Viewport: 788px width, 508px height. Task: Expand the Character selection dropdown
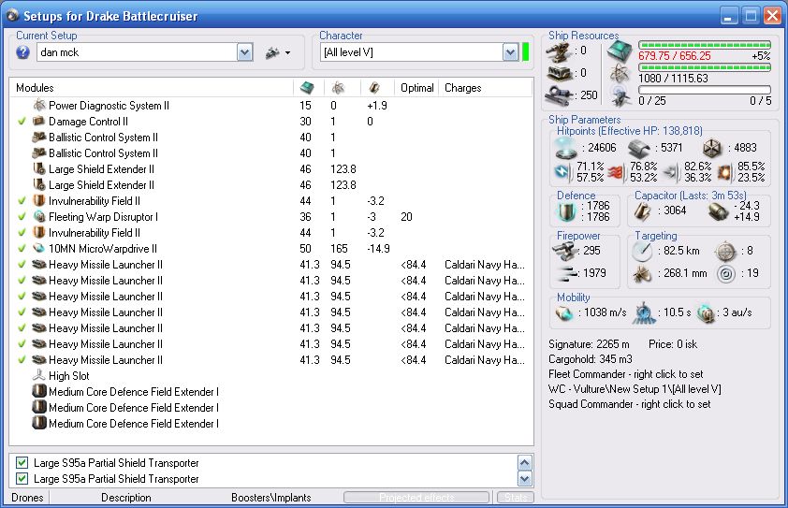pyautogui.click(x=510, y=52)
